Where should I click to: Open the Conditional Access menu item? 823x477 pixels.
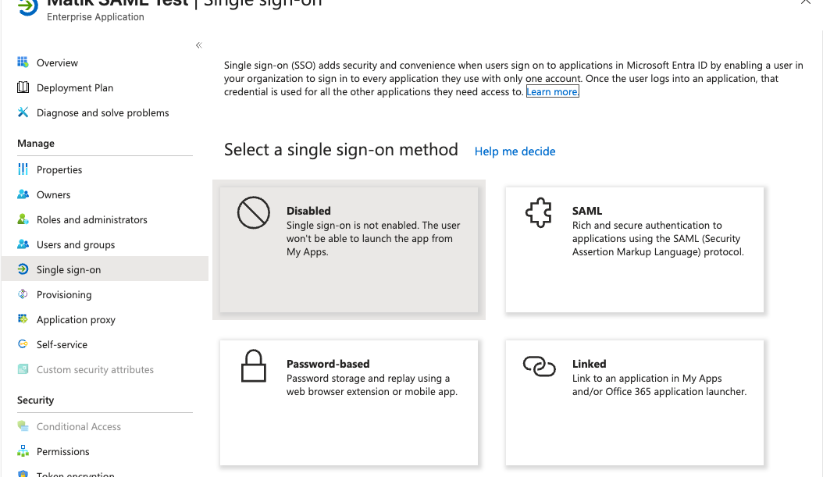click(x=79, y=426)
